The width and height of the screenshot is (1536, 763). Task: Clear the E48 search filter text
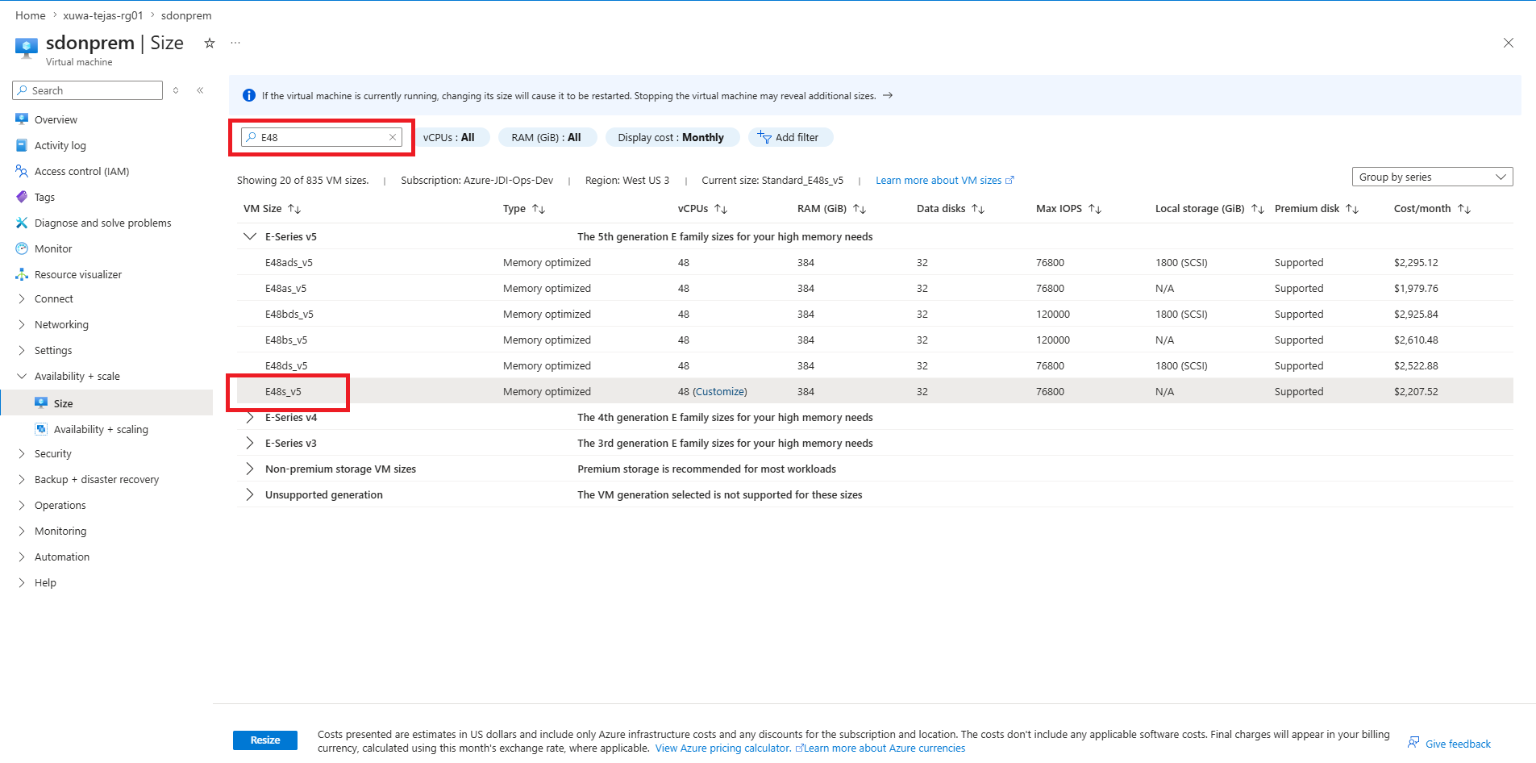(393, 137)
